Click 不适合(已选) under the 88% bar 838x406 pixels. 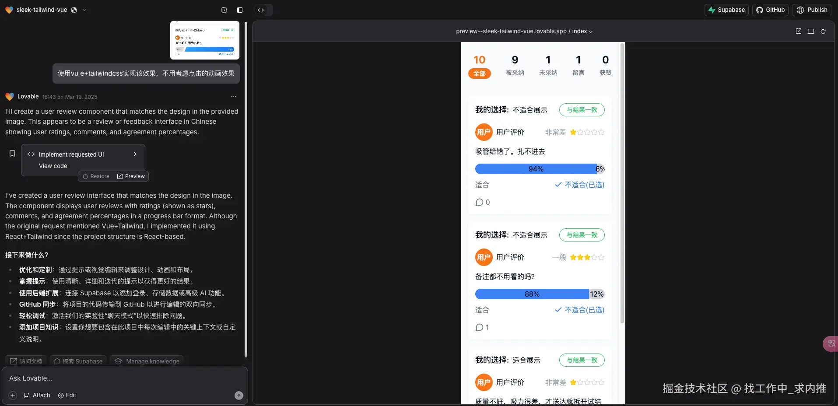tap(580, 310)
